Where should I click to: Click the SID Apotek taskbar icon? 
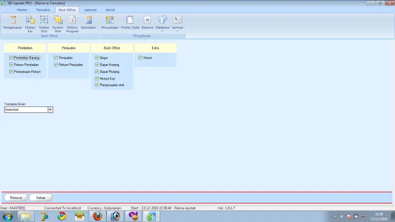(x=151, y=217)
